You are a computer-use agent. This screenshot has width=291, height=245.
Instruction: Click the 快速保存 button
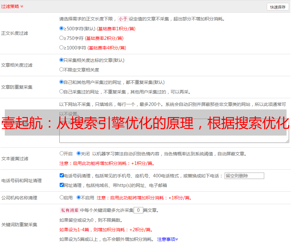click(x=278, y=7)
